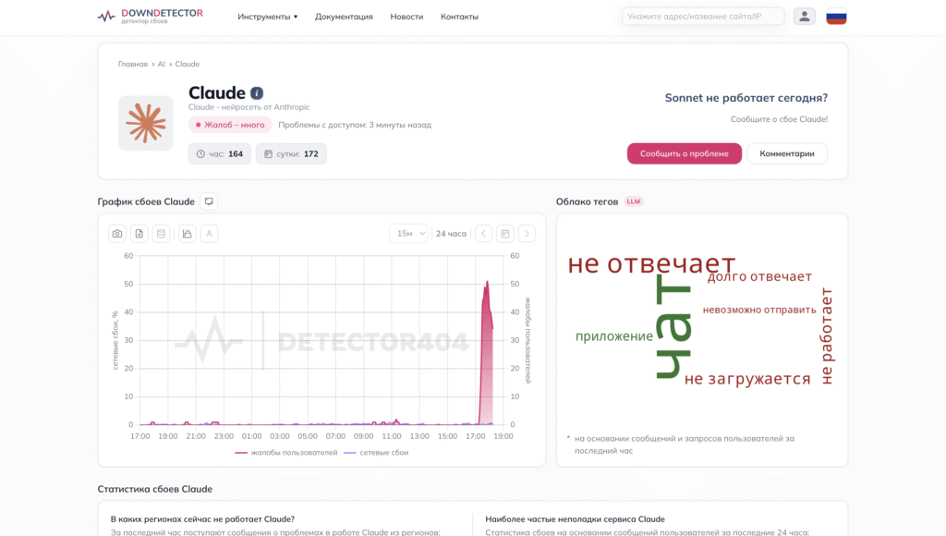Click the Claude breadcrumb
The image size is (946, 536).
coord(187,64)
